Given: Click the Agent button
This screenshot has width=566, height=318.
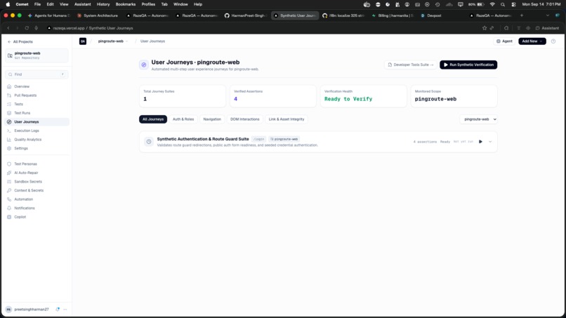Looking at the screenshot, I should tap(504, 41).
